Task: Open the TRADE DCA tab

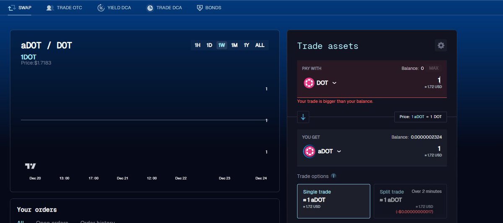Action: tap(164, 8)
